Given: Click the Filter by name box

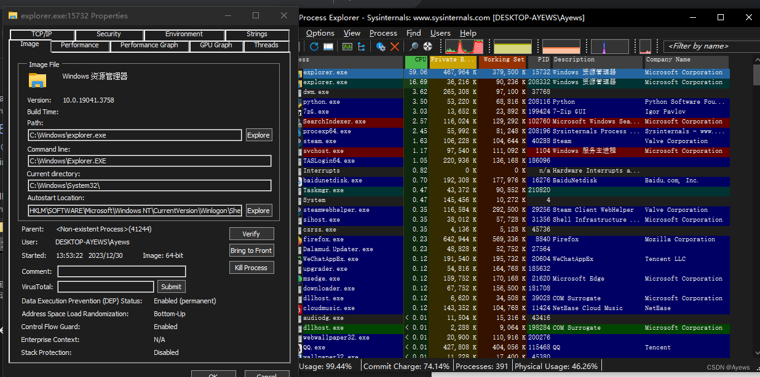Looking at the screenshot, I should 711,46.
